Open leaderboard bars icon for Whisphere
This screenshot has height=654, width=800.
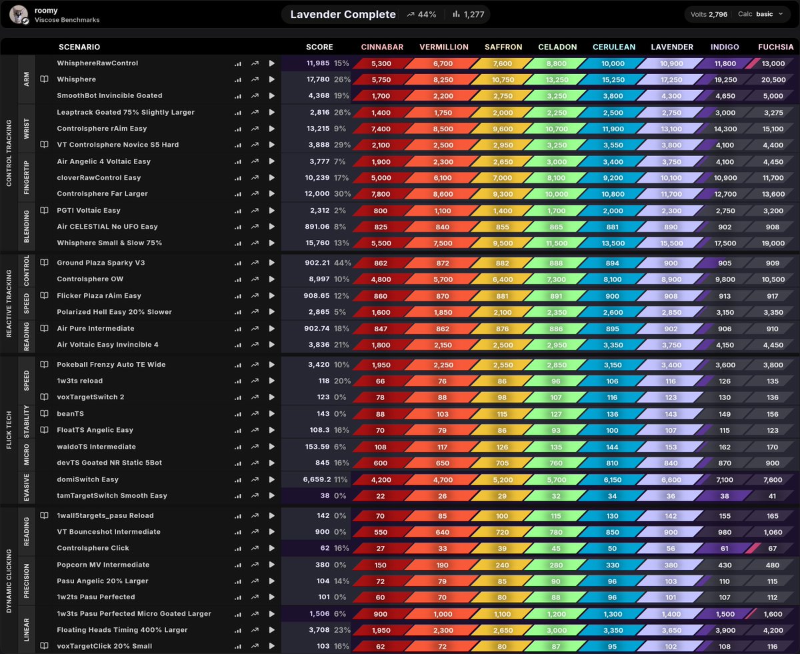238,79
